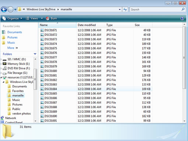
Task: Expand the SD / MMC (D:) node
Action: 1,60
